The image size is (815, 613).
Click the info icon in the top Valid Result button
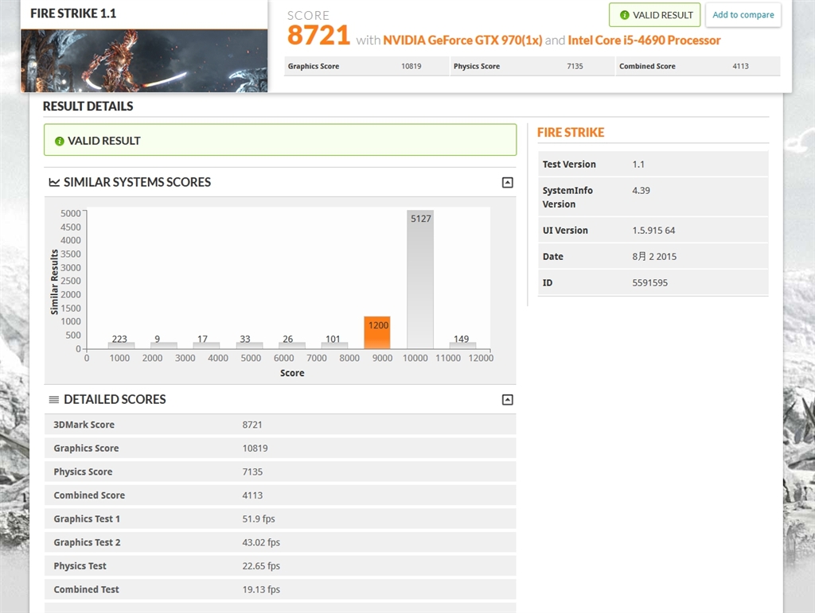click(x=624, y=15)
